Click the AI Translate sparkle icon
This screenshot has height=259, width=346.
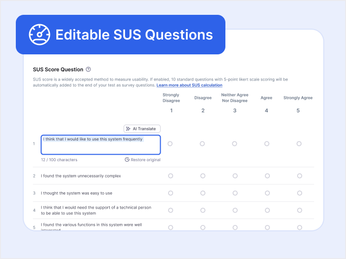coord(129,129)
